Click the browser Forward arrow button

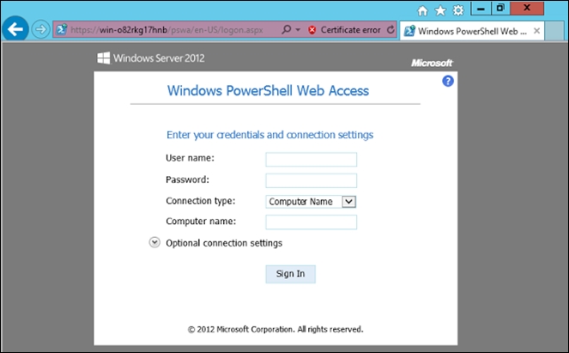tap(40, 29)
